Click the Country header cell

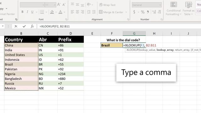pyautogui.click(x=21, y=39)
